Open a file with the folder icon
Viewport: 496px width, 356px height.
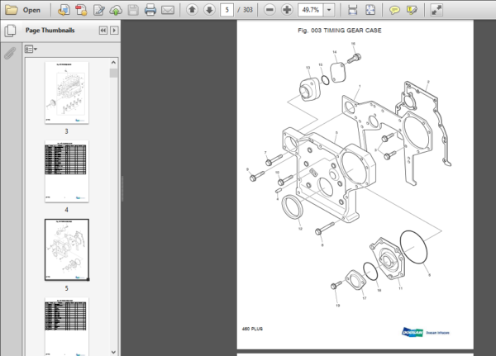(x=12, y=10)
